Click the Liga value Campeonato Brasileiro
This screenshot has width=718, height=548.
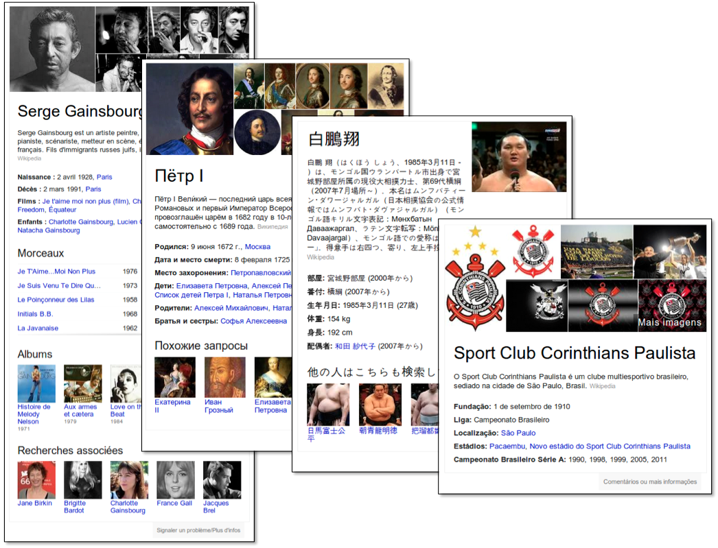[511, 420]
